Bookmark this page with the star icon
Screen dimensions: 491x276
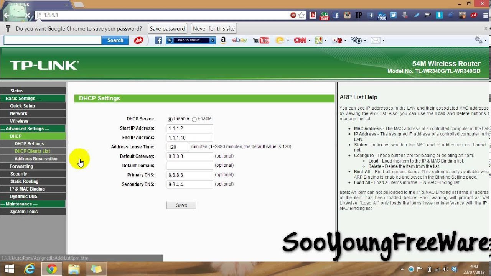(x=302, y=15)
